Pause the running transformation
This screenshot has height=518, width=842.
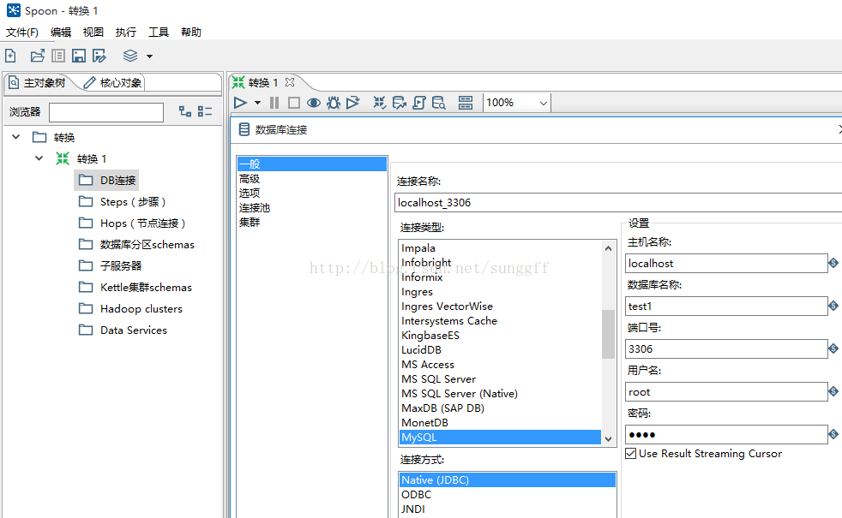pyautogui.click(x=274, y=103)
